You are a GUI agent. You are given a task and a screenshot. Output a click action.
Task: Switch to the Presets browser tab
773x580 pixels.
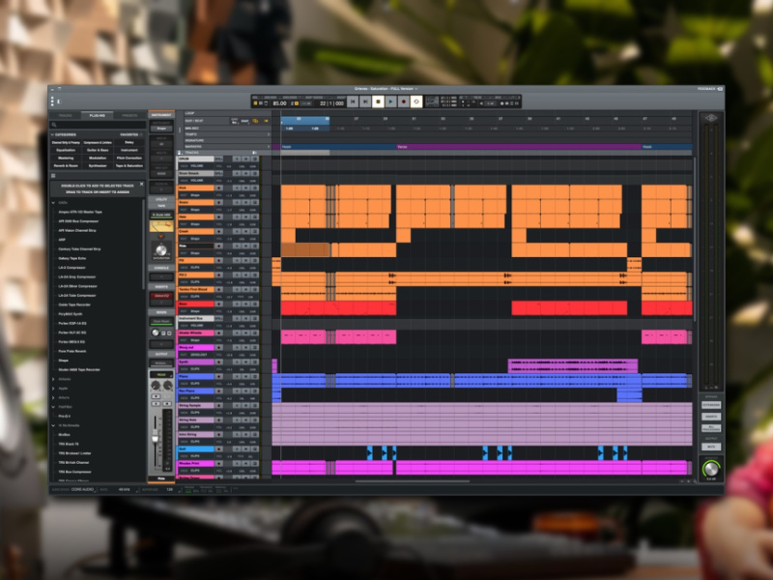tap(129, 115)
